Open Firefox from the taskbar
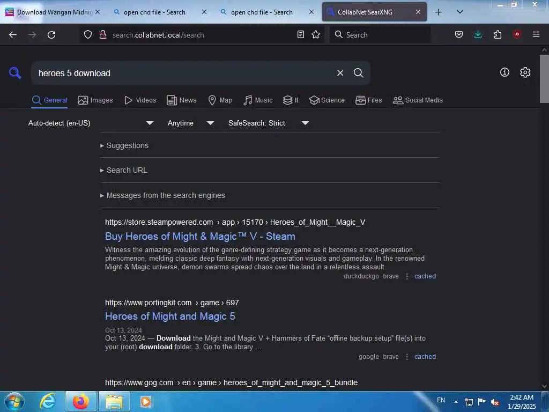The width and height of the screenshot is (549, 412). tap(80, 401)
